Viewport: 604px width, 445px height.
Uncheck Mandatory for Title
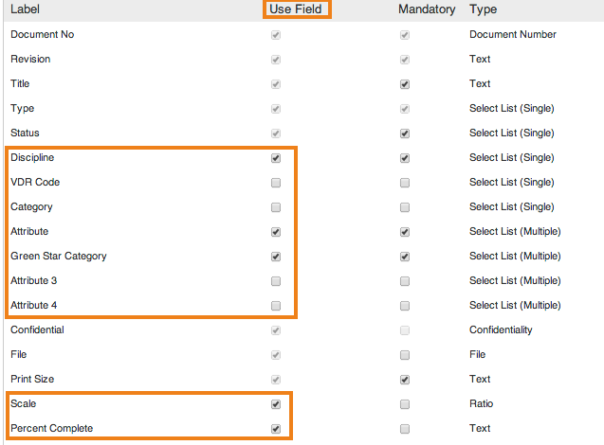[405, 84]
